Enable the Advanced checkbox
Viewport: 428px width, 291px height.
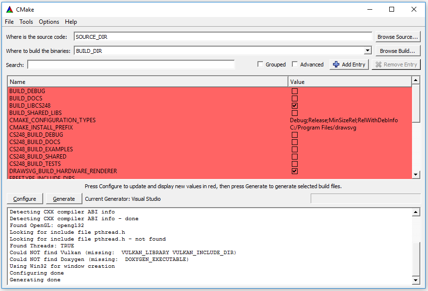(295, 64)
